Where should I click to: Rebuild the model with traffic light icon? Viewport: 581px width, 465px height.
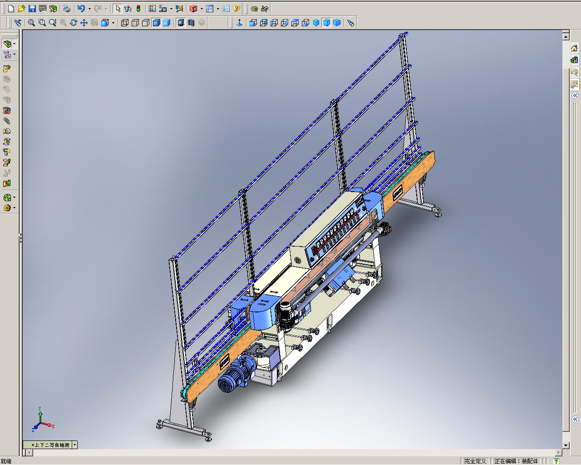point(138,9)
